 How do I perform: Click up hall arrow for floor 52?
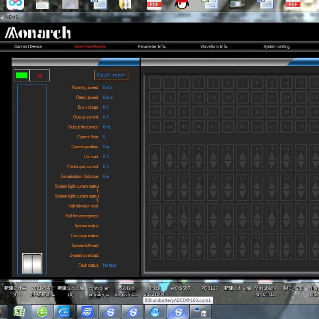[x=286, y=245]
